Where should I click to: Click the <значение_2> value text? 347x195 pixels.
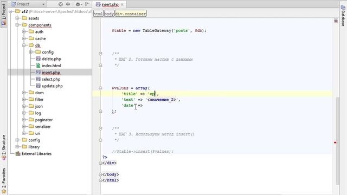(x=162, y=100)
